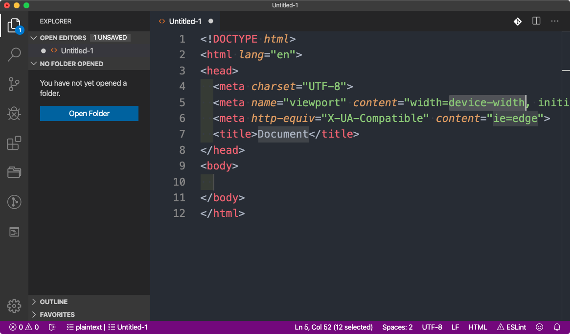Open the Manage gear icon
Viewport: 570px width, 334px height.
(x=14, y=306)
